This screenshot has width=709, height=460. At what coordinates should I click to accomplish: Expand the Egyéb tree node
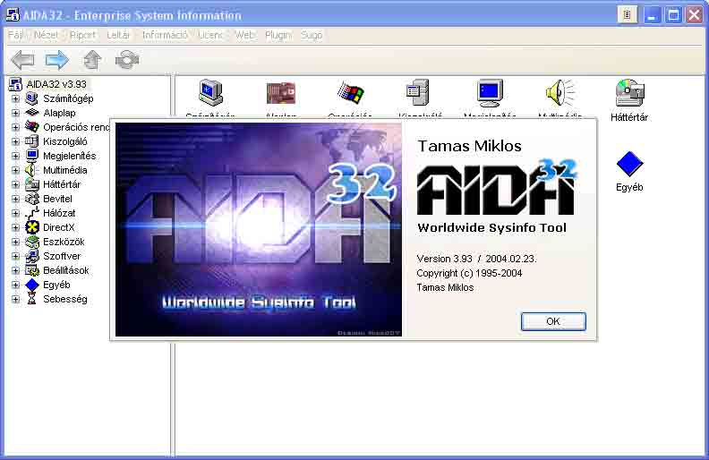tap(15, 285)
